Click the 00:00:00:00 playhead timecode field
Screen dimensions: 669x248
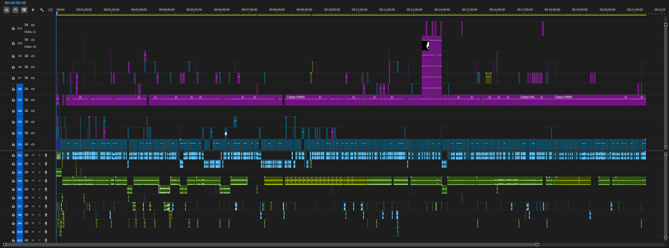(16, 3)
